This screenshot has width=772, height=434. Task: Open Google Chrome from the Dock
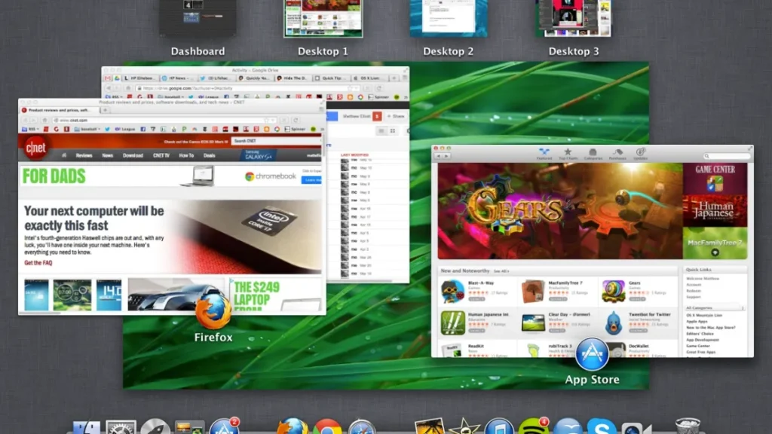(327, 426)
